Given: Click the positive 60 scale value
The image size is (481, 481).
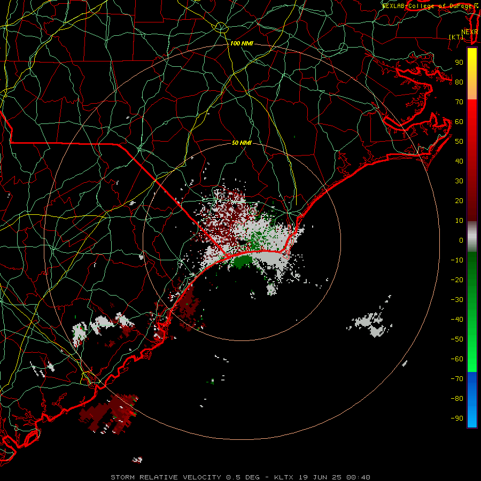Looking at the screenshot, I should [459, 122].
